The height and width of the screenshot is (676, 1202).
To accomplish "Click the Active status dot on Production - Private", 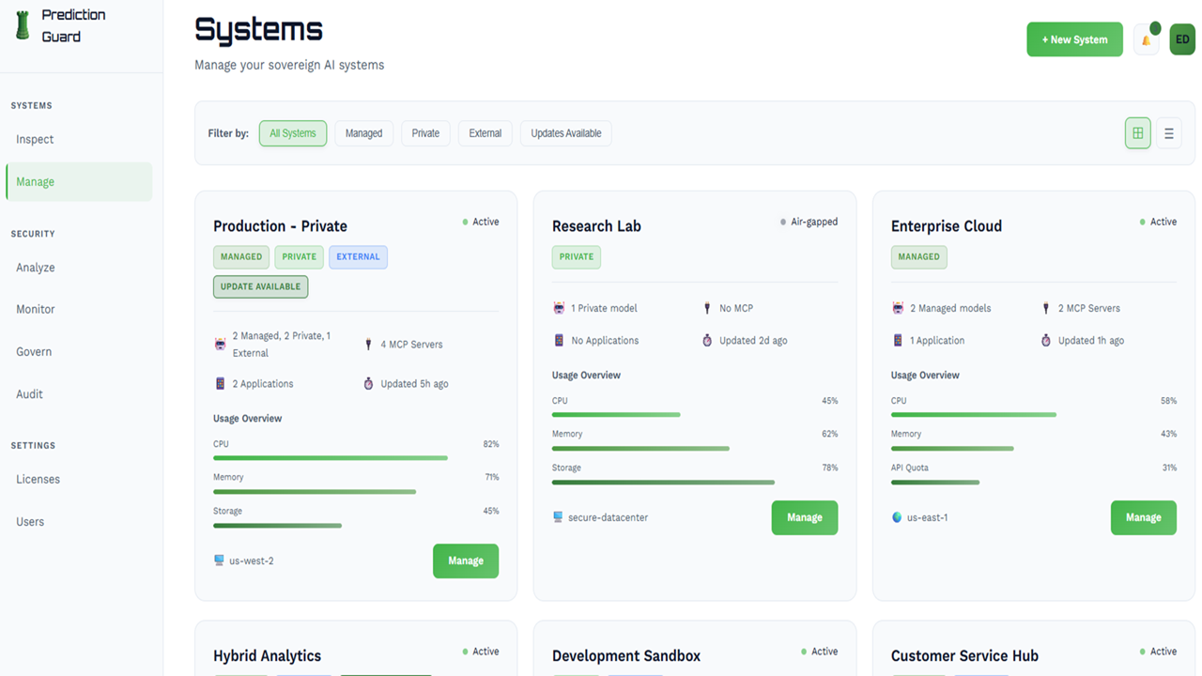I will 465,223.
